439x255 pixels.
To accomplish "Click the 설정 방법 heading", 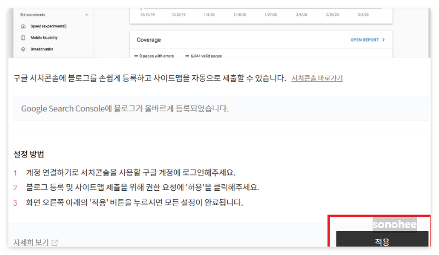I will coord(29,154).
